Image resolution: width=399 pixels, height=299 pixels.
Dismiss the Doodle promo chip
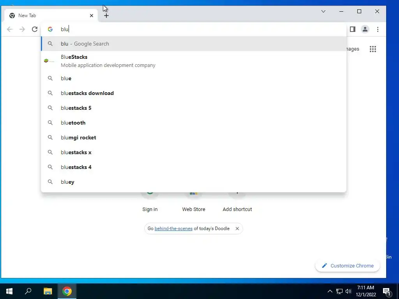237,229
